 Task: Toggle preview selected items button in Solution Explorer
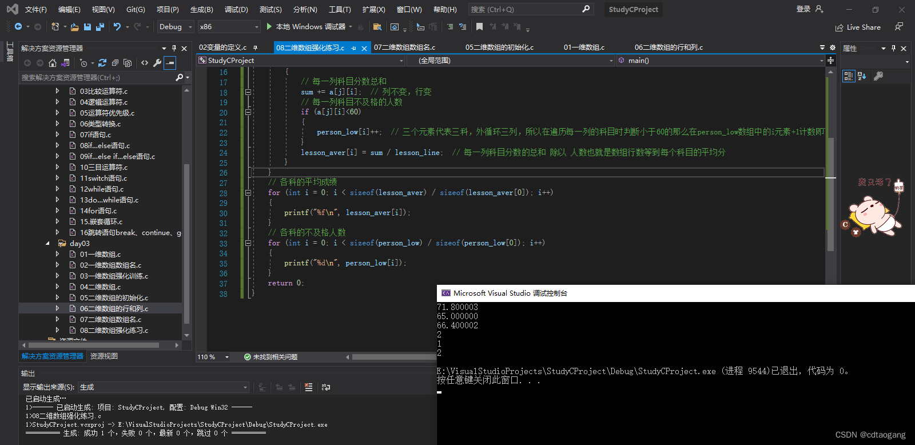click(x=170, y=63)
